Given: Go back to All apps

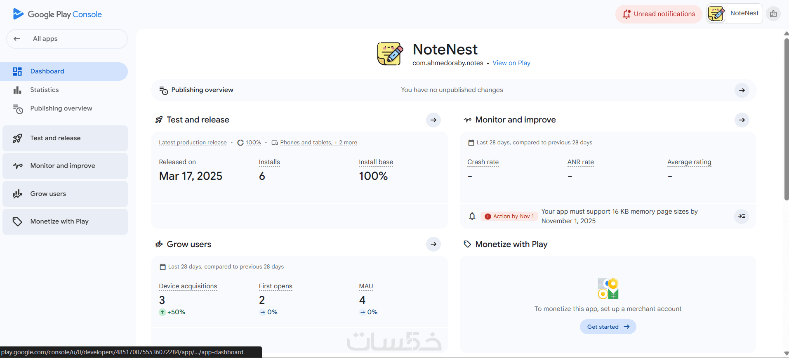Looking at the screenshot, I should pos(67,39).
